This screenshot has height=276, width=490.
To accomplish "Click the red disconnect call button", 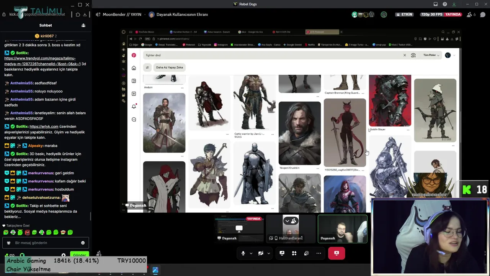I will (336, 253).
